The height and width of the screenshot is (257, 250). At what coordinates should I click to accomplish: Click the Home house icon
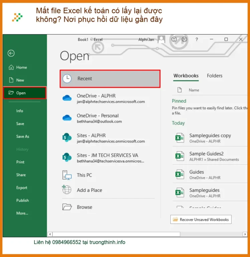click(x=11, y=67)
